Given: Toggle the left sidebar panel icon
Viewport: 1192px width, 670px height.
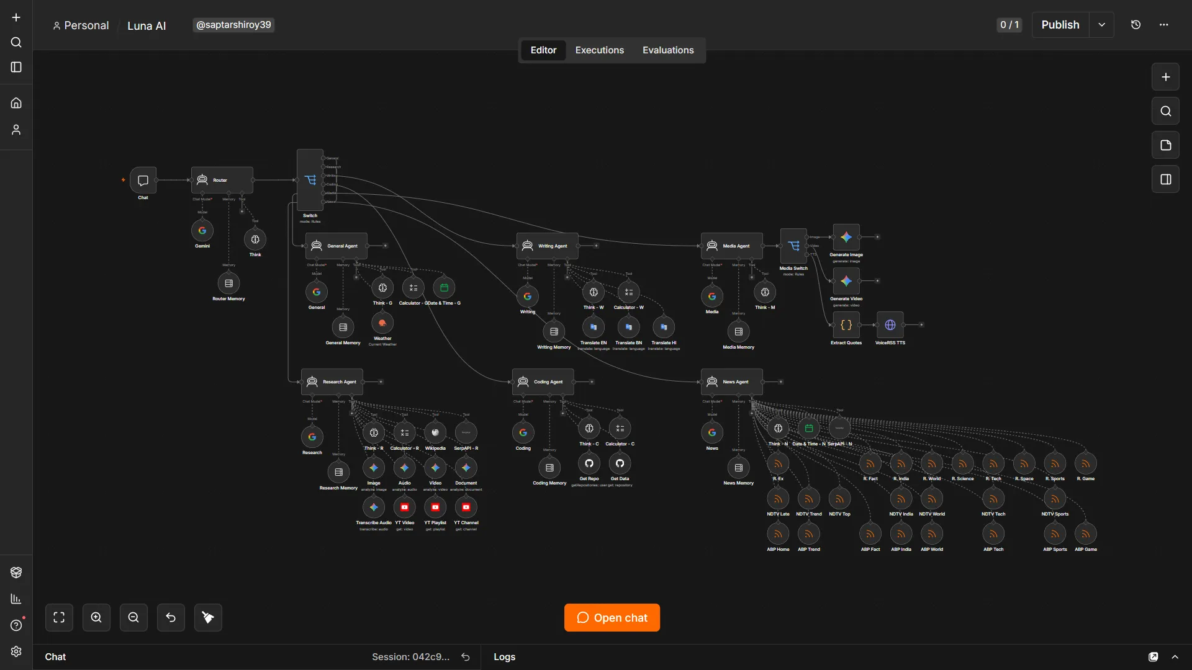Looking at the screenshot, I should click(x=16, y=67).
